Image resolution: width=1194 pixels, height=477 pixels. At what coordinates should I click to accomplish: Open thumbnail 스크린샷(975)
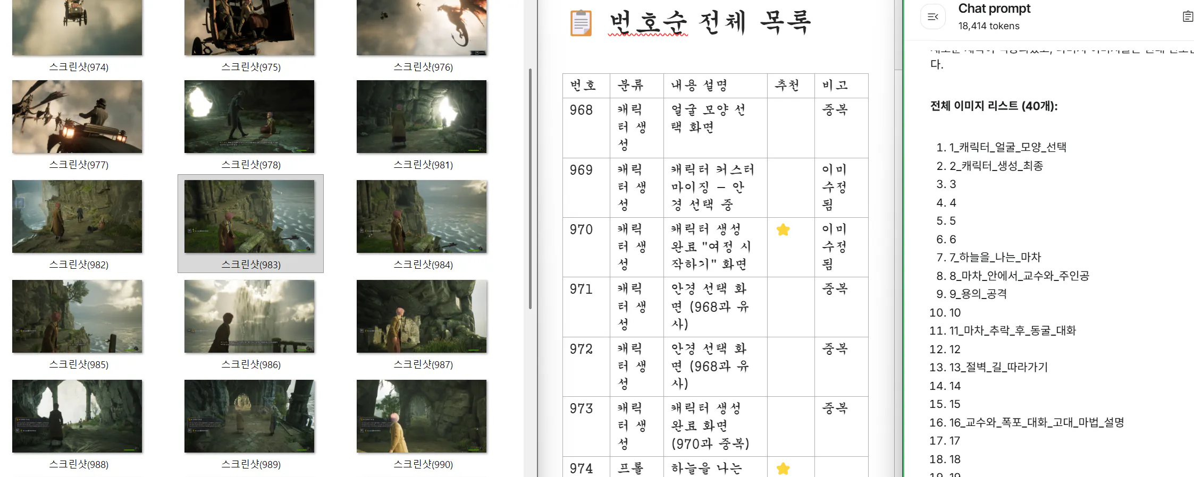click(249, 28)
